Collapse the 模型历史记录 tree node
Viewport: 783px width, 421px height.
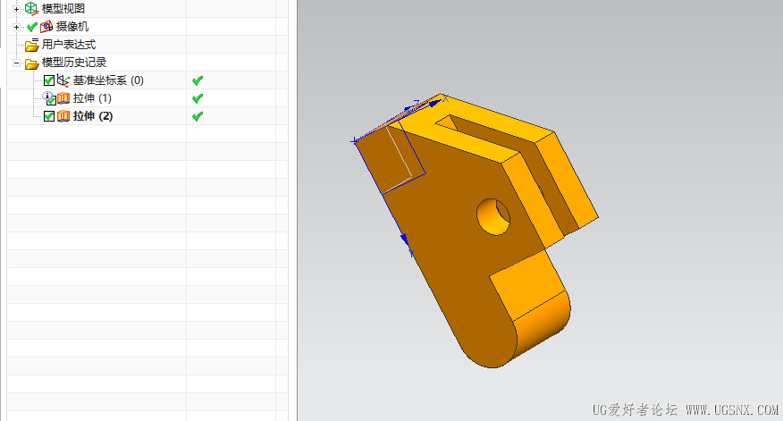[x=16, y=63]
